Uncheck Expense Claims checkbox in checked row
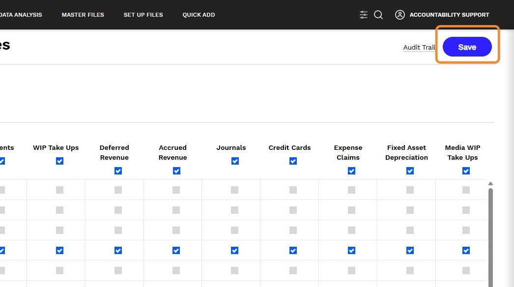Image resolution: width=514 pixels, height=287 pixels. [x=351, y=251]
